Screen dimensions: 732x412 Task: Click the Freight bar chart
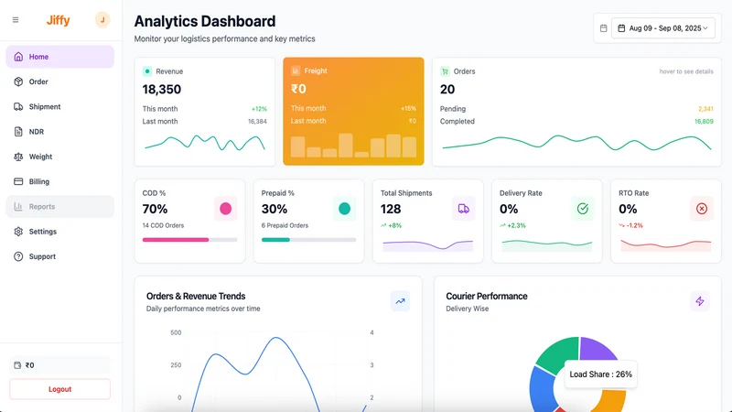353,146
